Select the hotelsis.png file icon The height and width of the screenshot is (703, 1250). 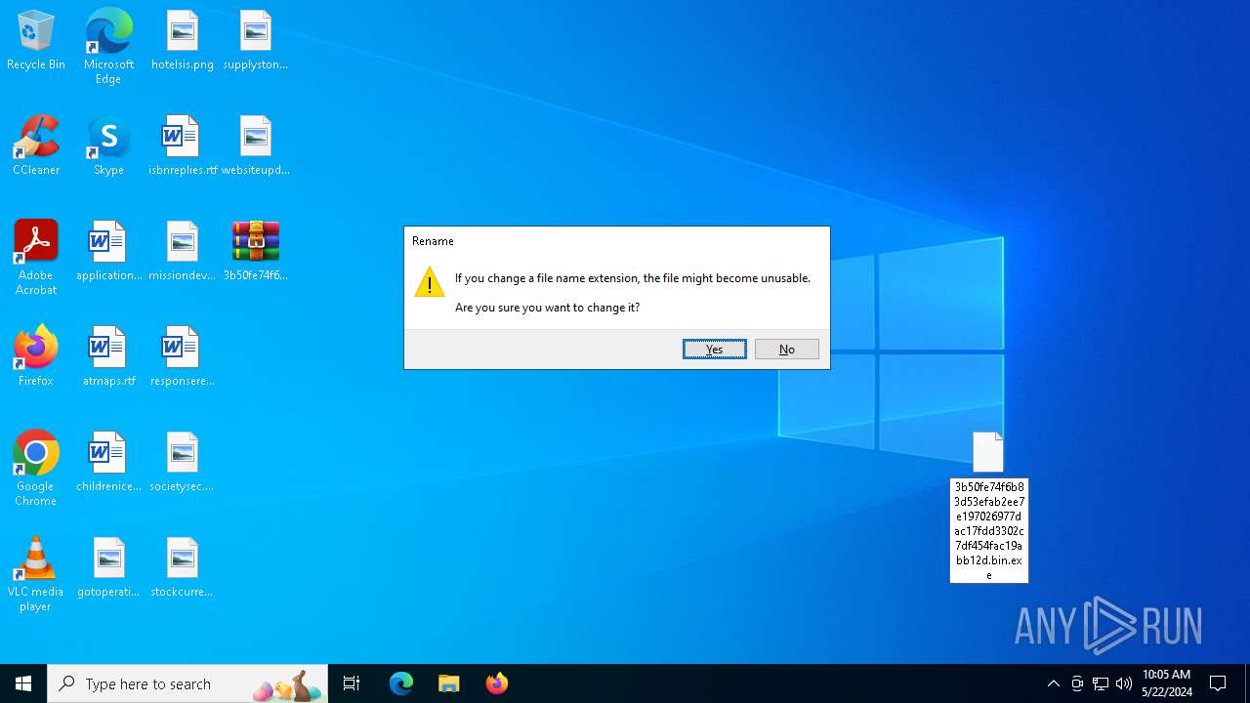(183, 41)
